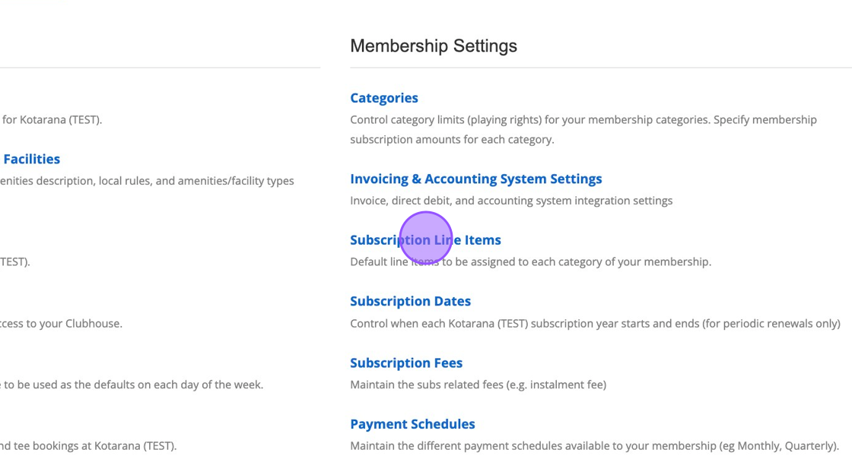Click the cut-off 'TEST).' text on the left
Screen dimensions: 852x475
14,262
